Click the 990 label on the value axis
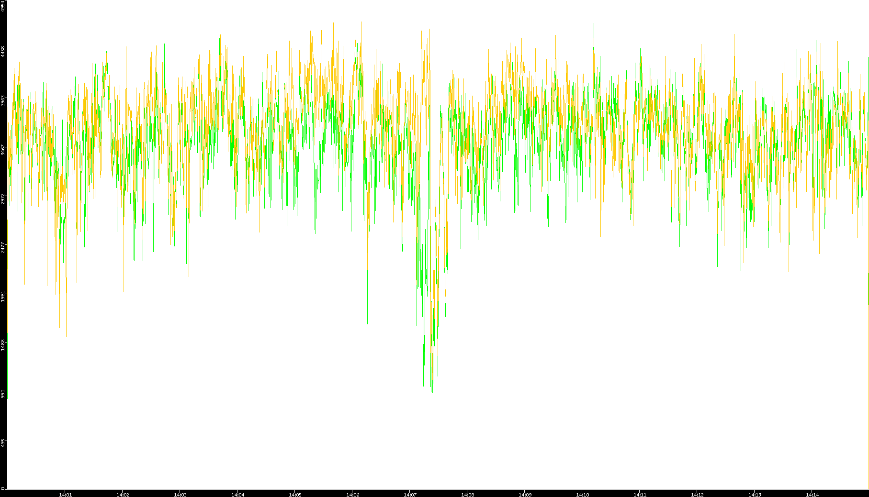Viewport: 869px width, 497px height. [x=3, y=394]
